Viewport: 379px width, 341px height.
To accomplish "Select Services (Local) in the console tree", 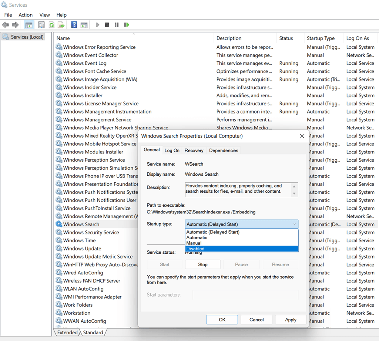I will tap(23, 37).
